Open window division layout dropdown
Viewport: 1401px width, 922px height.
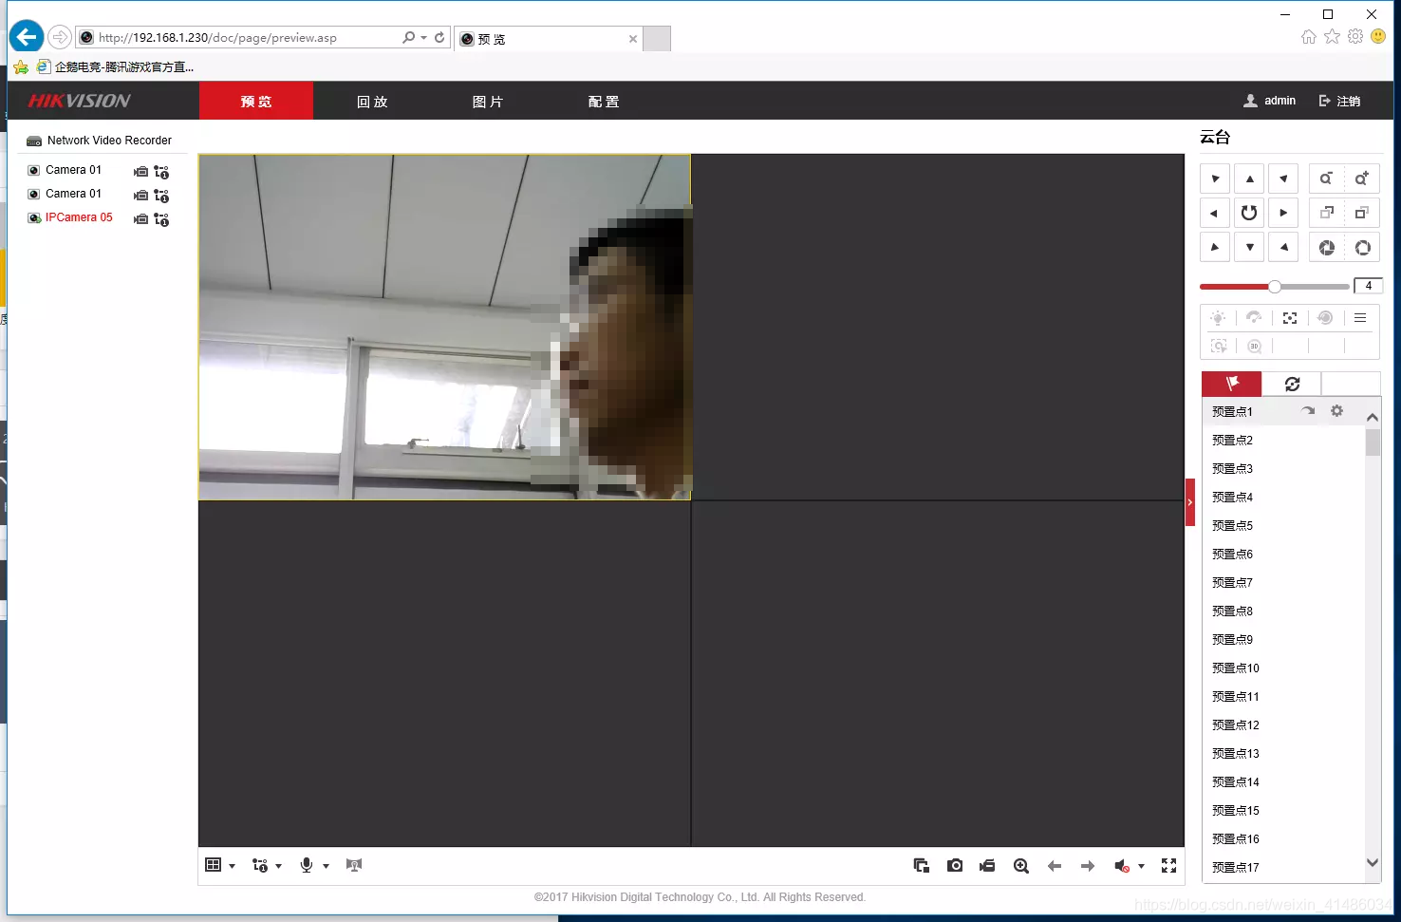click(x=220, y=865)
